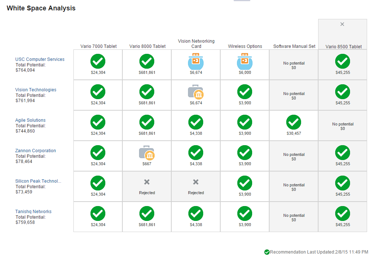Image resolution: width=376 pixels, height=261 pixels.
Task: Open Vision Technologies Networking Card opportunity briefcase icon
Action: point(196,92)
